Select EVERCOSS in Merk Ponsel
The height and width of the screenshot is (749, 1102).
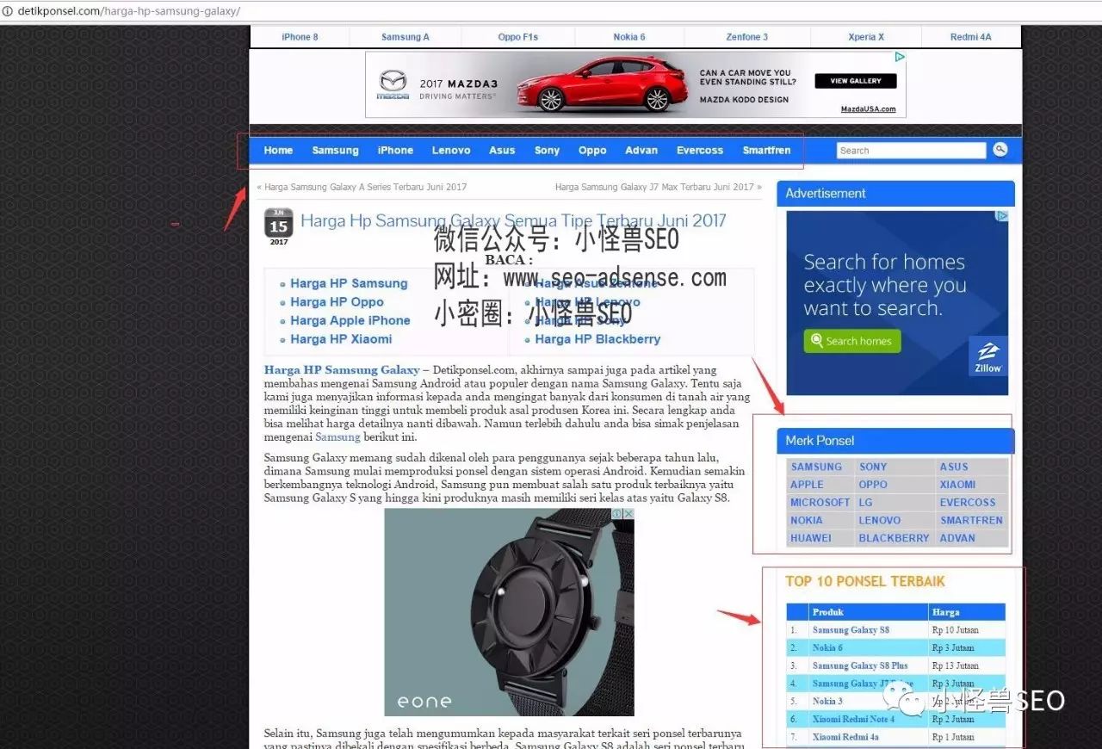968,503
